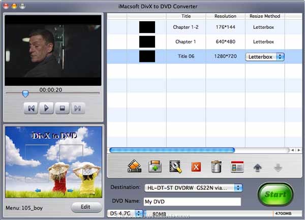
Task: Click the DivX to DVD menu preview thumbnail
Action: 53,162
